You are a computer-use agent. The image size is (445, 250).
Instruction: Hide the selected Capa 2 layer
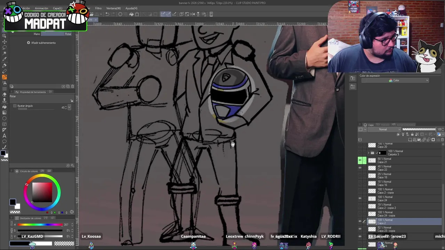click(360, 222)
